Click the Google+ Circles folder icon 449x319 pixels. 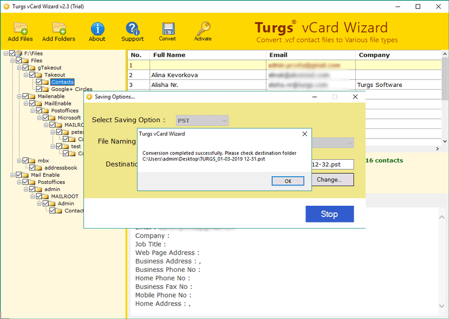click(46, 89)
